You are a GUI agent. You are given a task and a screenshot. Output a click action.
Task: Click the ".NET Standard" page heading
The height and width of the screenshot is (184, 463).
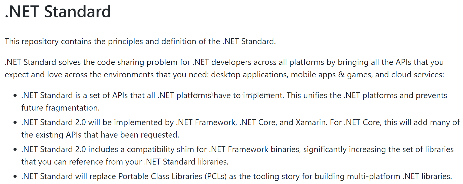point(58,12)
